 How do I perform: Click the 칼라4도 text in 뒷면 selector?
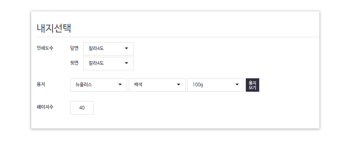(96, 63)
